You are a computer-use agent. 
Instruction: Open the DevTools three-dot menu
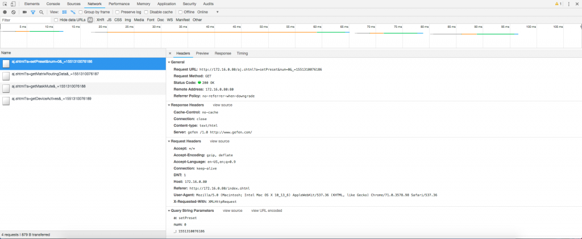point(569,4)
